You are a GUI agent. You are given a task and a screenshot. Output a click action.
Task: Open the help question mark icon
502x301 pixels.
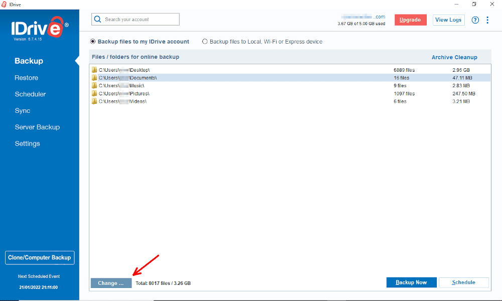475,20
